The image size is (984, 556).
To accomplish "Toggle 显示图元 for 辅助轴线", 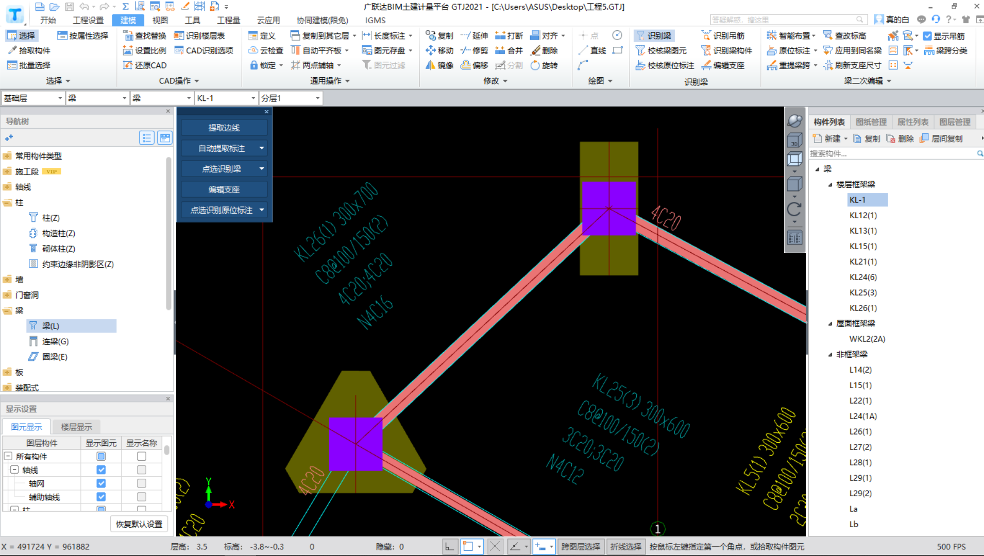I will (101, 497).
